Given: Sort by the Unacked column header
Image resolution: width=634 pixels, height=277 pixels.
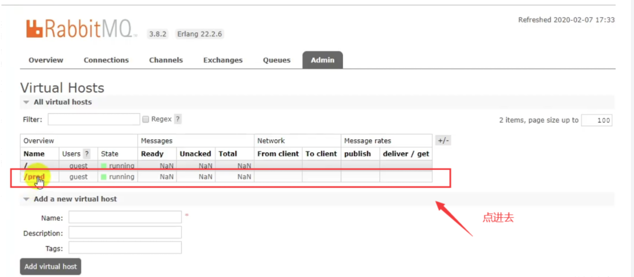Looking at the screenshot, I should click(x=195, y=154).
